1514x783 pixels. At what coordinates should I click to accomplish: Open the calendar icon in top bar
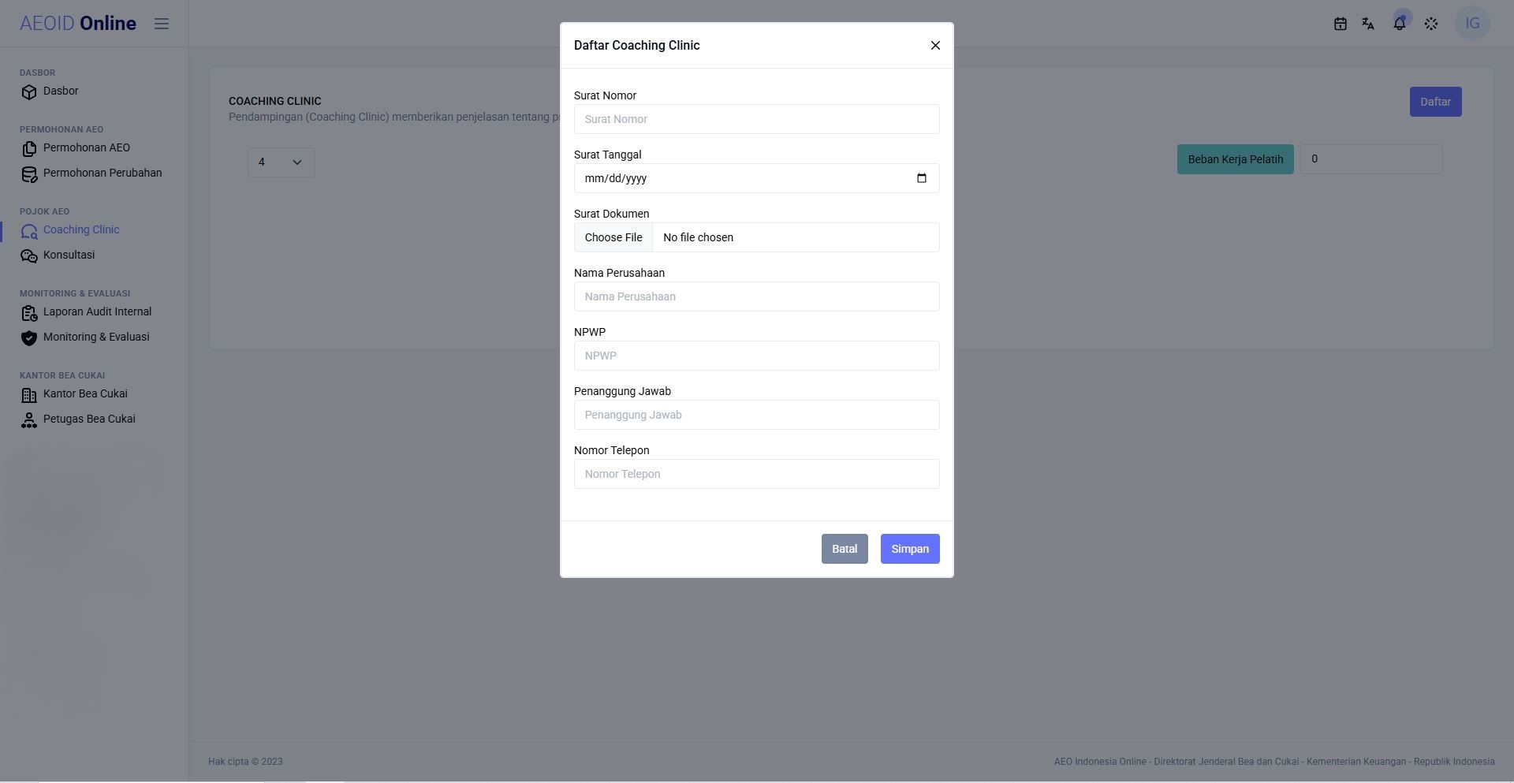pos(1340,24)
